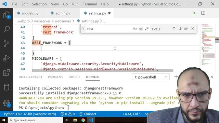Image resolution: width=219 pixels, height=123 pixels.
Task: Click the webpro breadcrumb segment
Action: [24, 21]
